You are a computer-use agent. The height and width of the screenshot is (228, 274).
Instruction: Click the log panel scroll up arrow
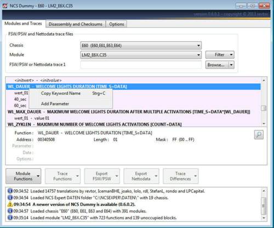[264, 191]
